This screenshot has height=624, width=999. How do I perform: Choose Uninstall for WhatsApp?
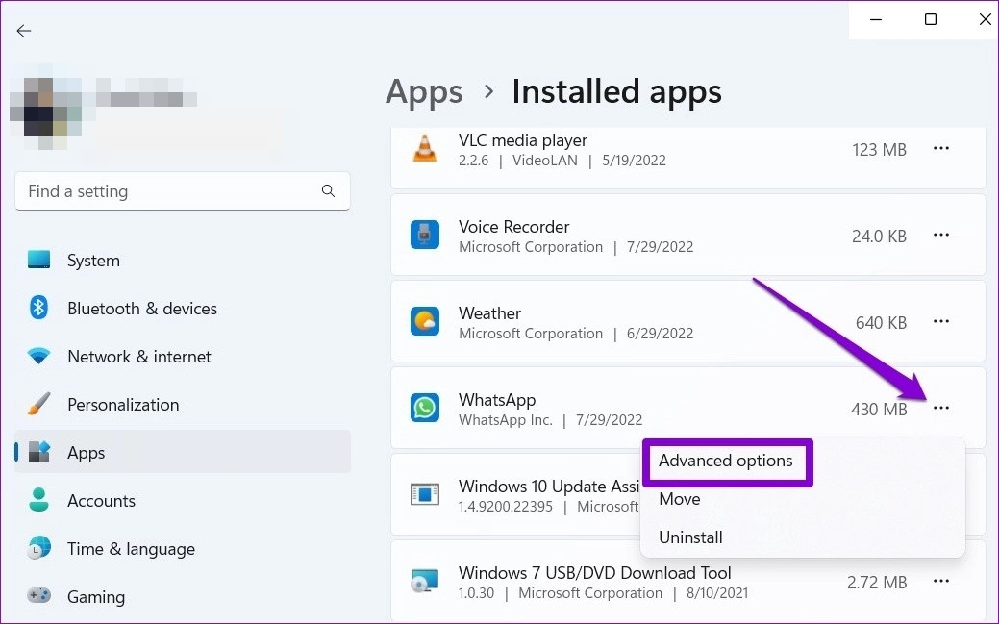coord(690,537)
